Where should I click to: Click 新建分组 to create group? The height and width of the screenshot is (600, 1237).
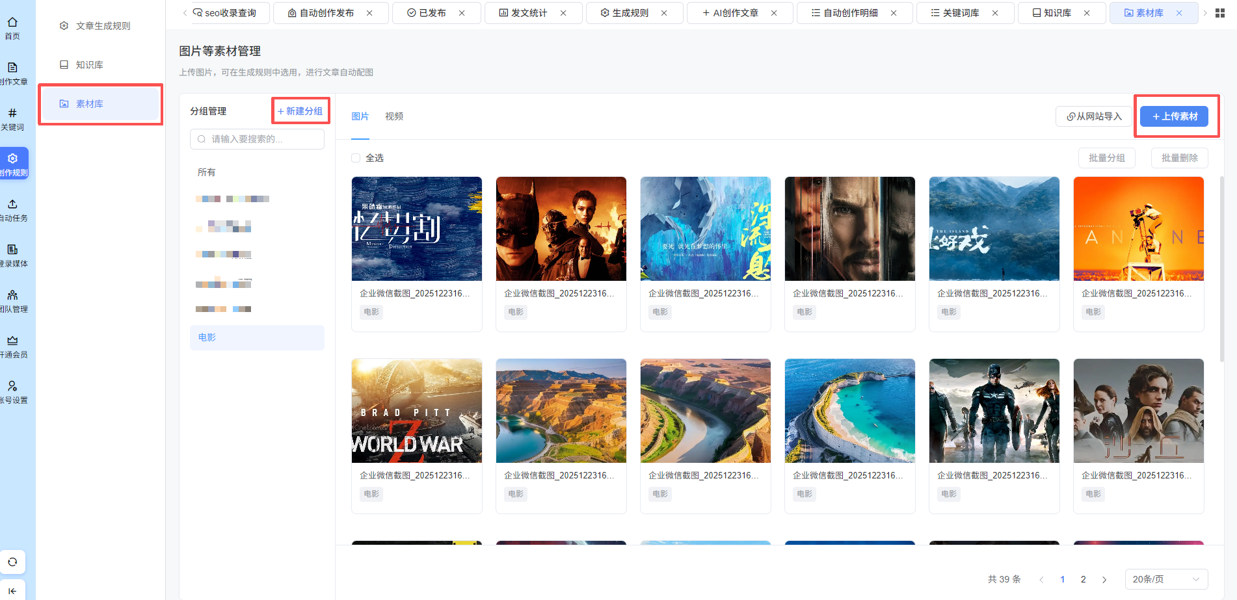[300, 111]
